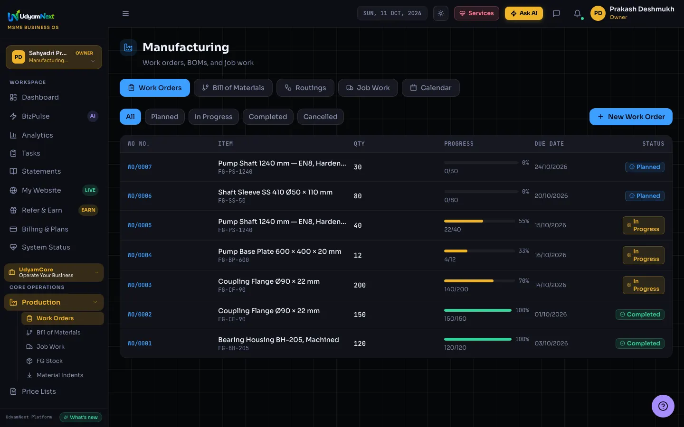
Task: Click WO/0003 progress bar at 70%
Action: [480, 281]
